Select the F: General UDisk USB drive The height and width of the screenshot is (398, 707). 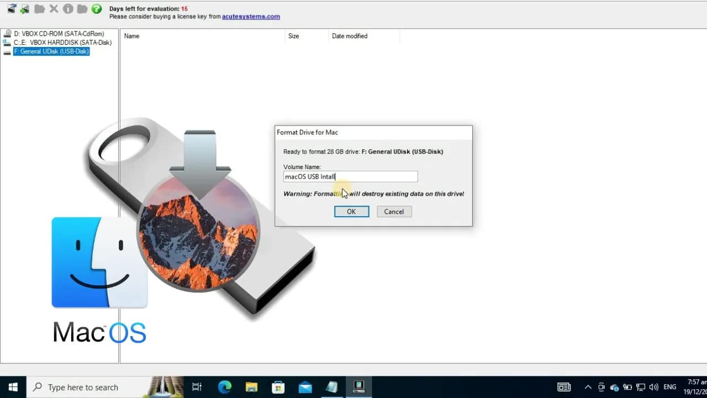tap(51, 51)
